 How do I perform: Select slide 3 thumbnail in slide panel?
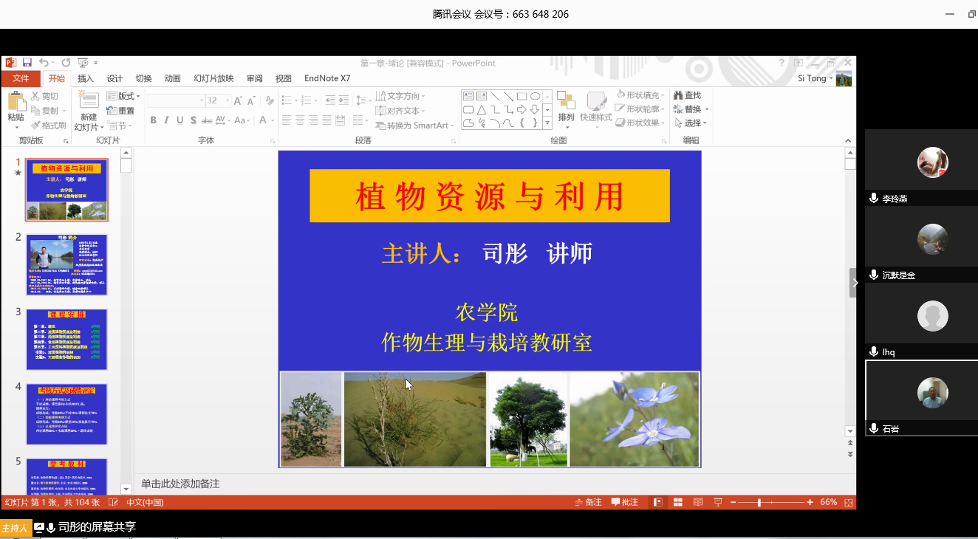[67, 340]
